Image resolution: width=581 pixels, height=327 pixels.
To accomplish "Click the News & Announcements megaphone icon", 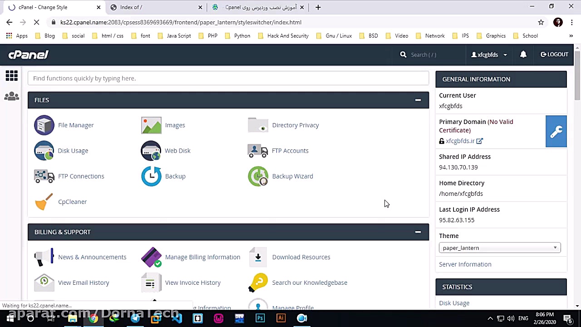I will click(x=44, y=257).
